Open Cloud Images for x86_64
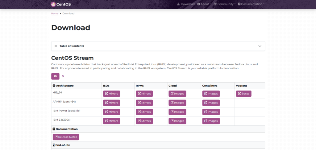This screenshot has width=316, height=150. [x=177, y=94]
